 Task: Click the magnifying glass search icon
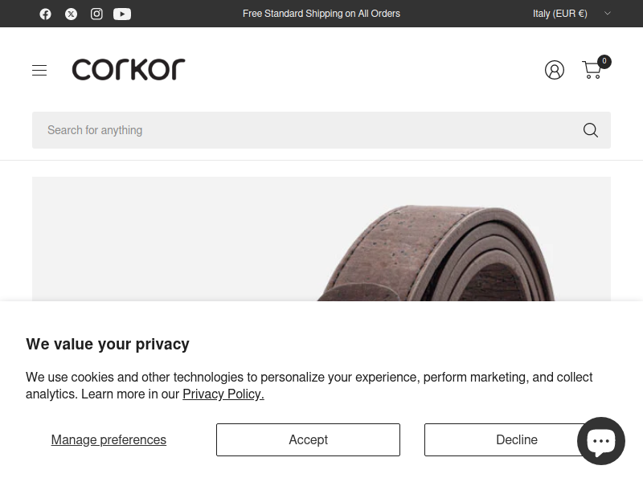pos(591,130)
